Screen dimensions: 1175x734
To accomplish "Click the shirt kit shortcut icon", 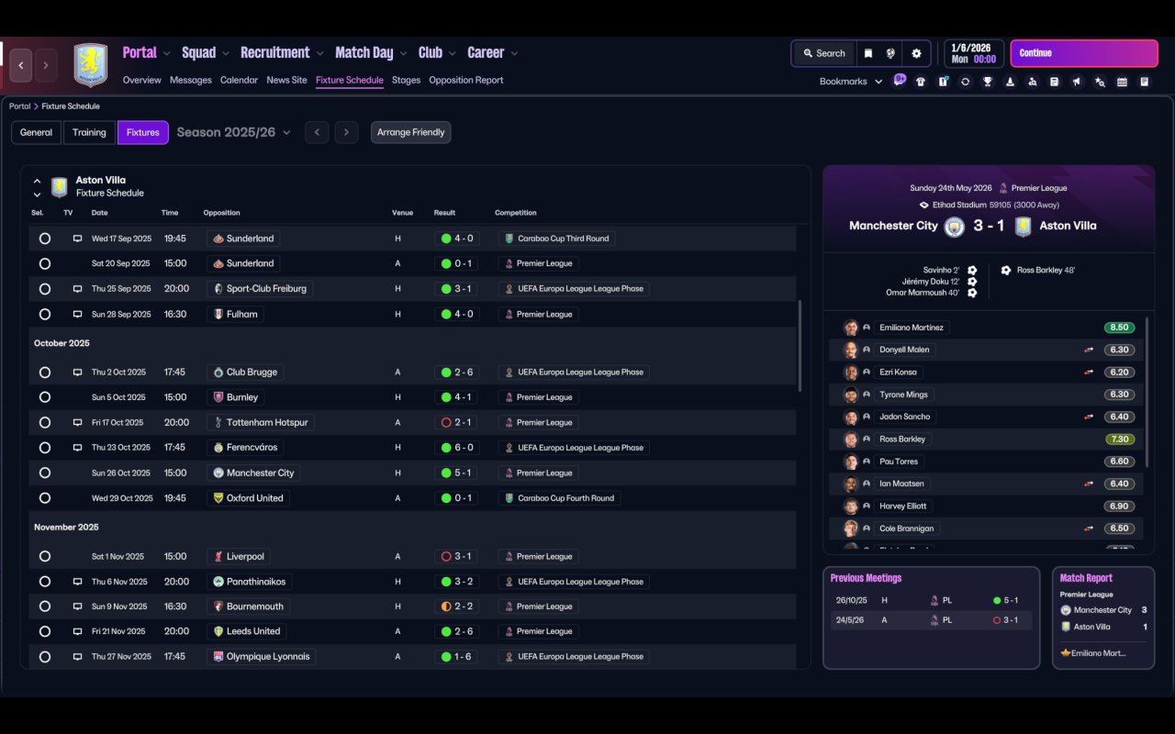I will (x=921, y=82).
